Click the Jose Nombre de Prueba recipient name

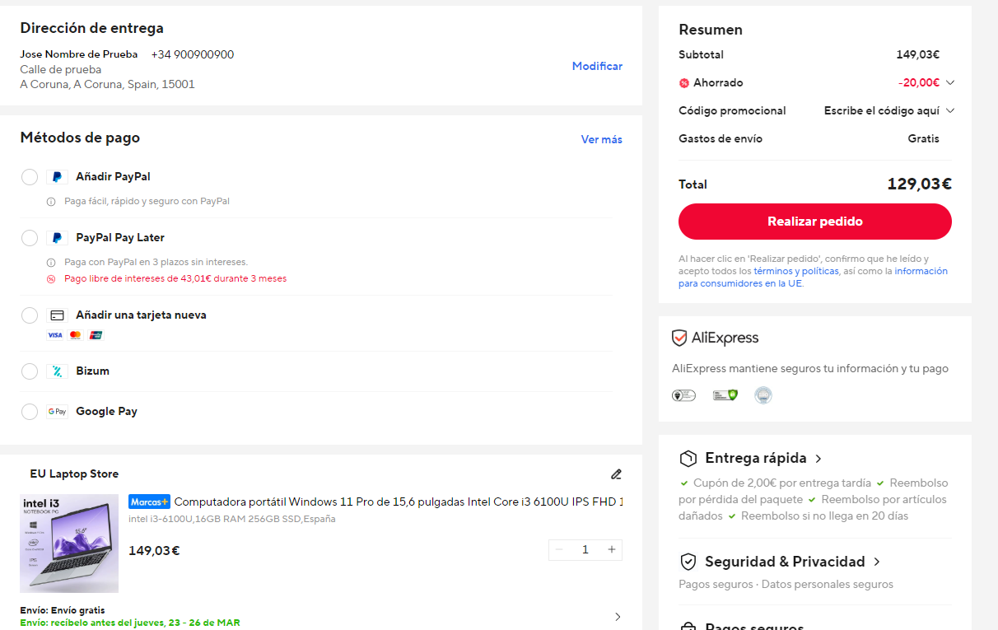click(79, 55)
